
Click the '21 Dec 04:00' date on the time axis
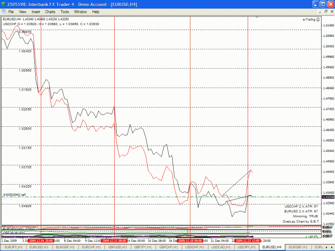[x=220, y=241]
